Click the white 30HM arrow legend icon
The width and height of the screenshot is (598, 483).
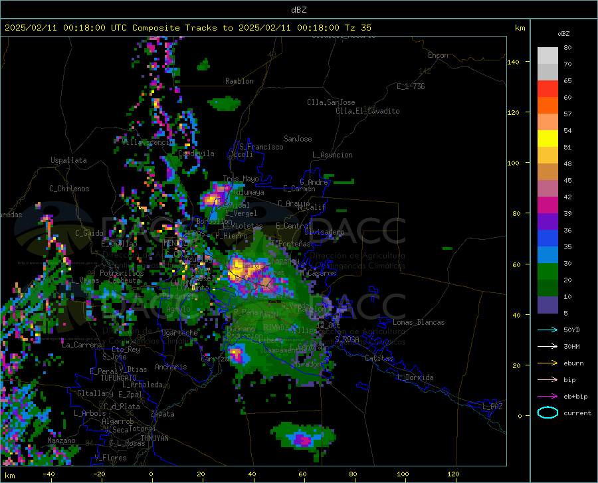548,346
